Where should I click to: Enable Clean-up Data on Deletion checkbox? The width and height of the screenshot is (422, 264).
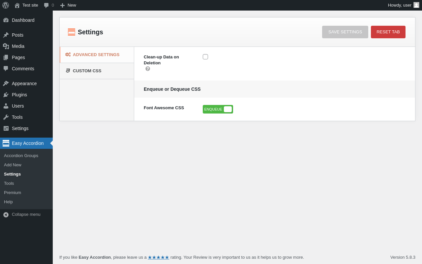click(205, 57)
